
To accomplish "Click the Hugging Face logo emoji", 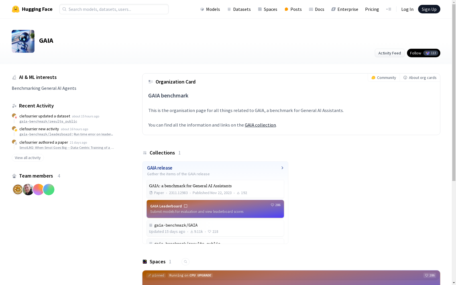I will click(x=16, y=9).
